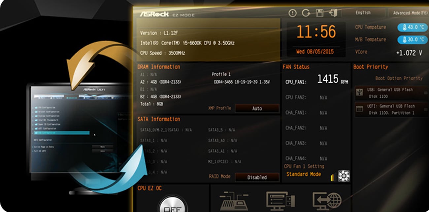The image size is (429, 212).
Task: Click the circular-arrow load defaults icon
Action: [306, 13]
